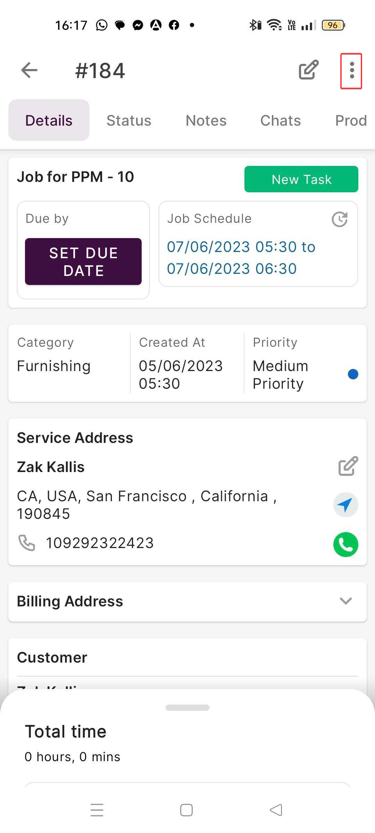Tap the blue Medium Priority dot
Image resolution: width=375 pixels, height=833 pixels.
point(353,374)
